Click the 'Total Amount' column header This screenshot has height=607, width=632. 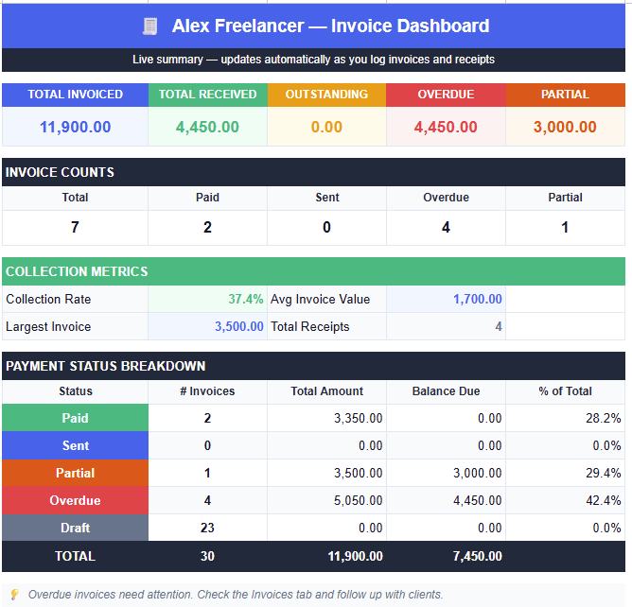(x=327, y=391)
